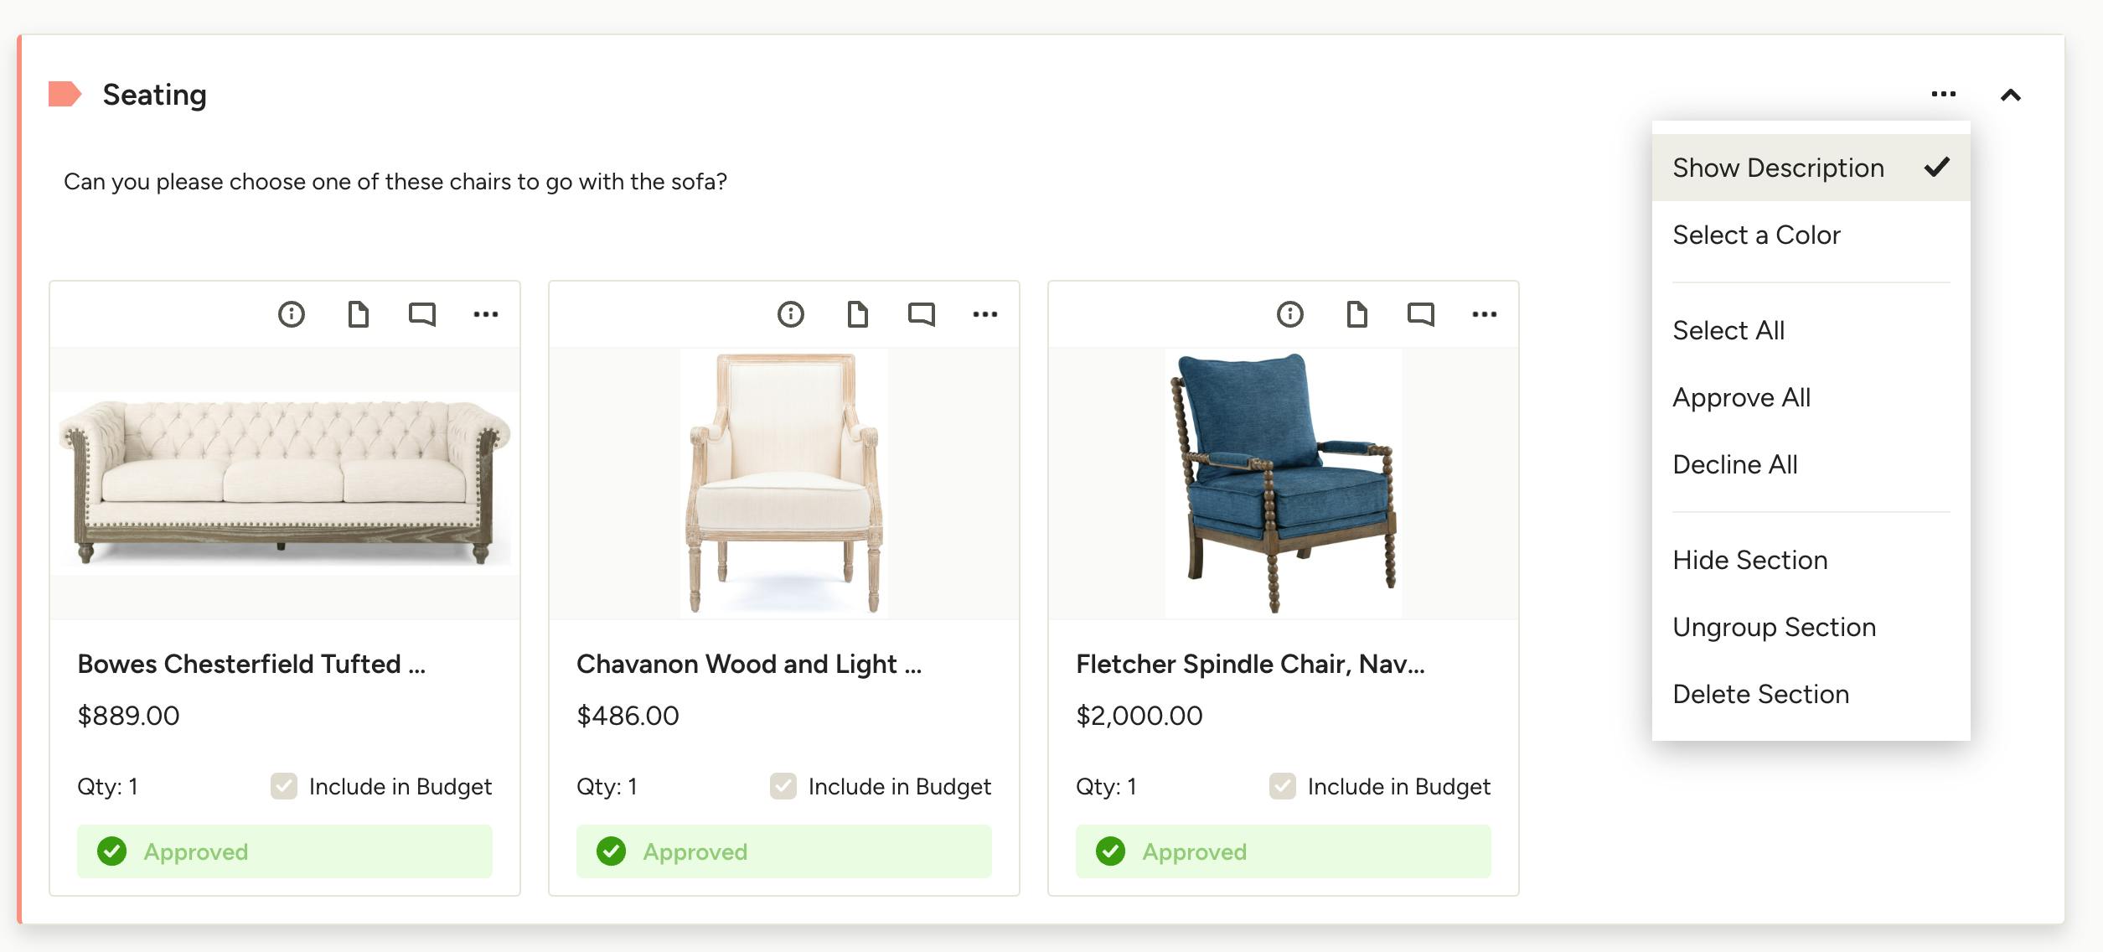The width and height of the screenshot is (2103, 952).
Task: Toggle Include in Budget for Bowes Chesterfield
Action: point(284,786)
